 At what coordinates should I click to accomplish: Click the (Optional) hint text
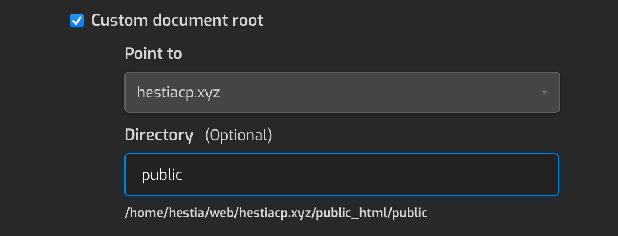[238, 135]
